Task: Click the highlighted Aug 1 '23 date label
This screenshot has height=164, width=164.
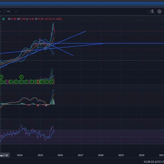Action: (4, 155)
